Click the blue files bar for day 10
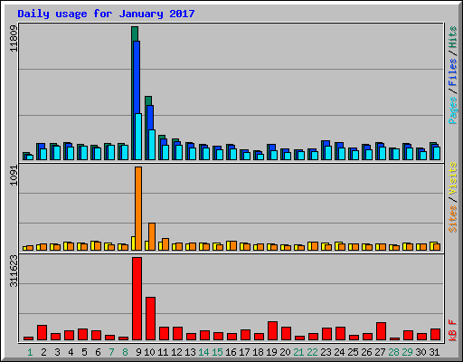Viewport: 463px width, 362px height. [x=150, y=118]
